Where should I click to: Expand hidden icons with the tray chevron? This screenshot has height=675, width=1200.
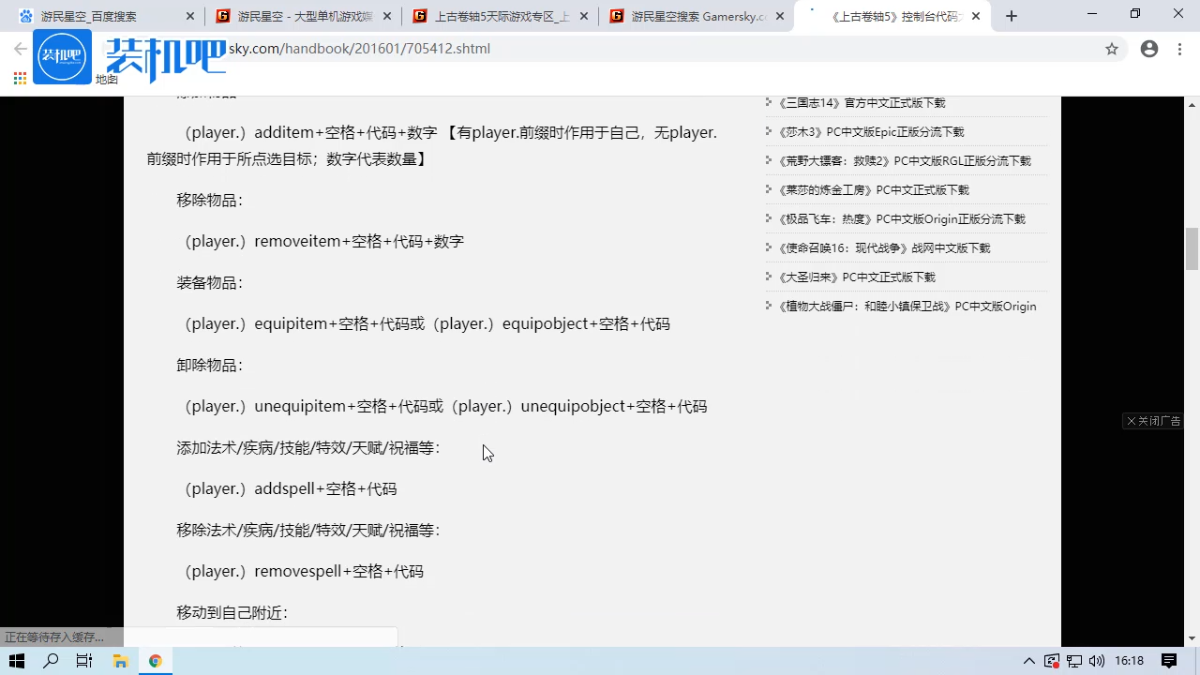1029,661
